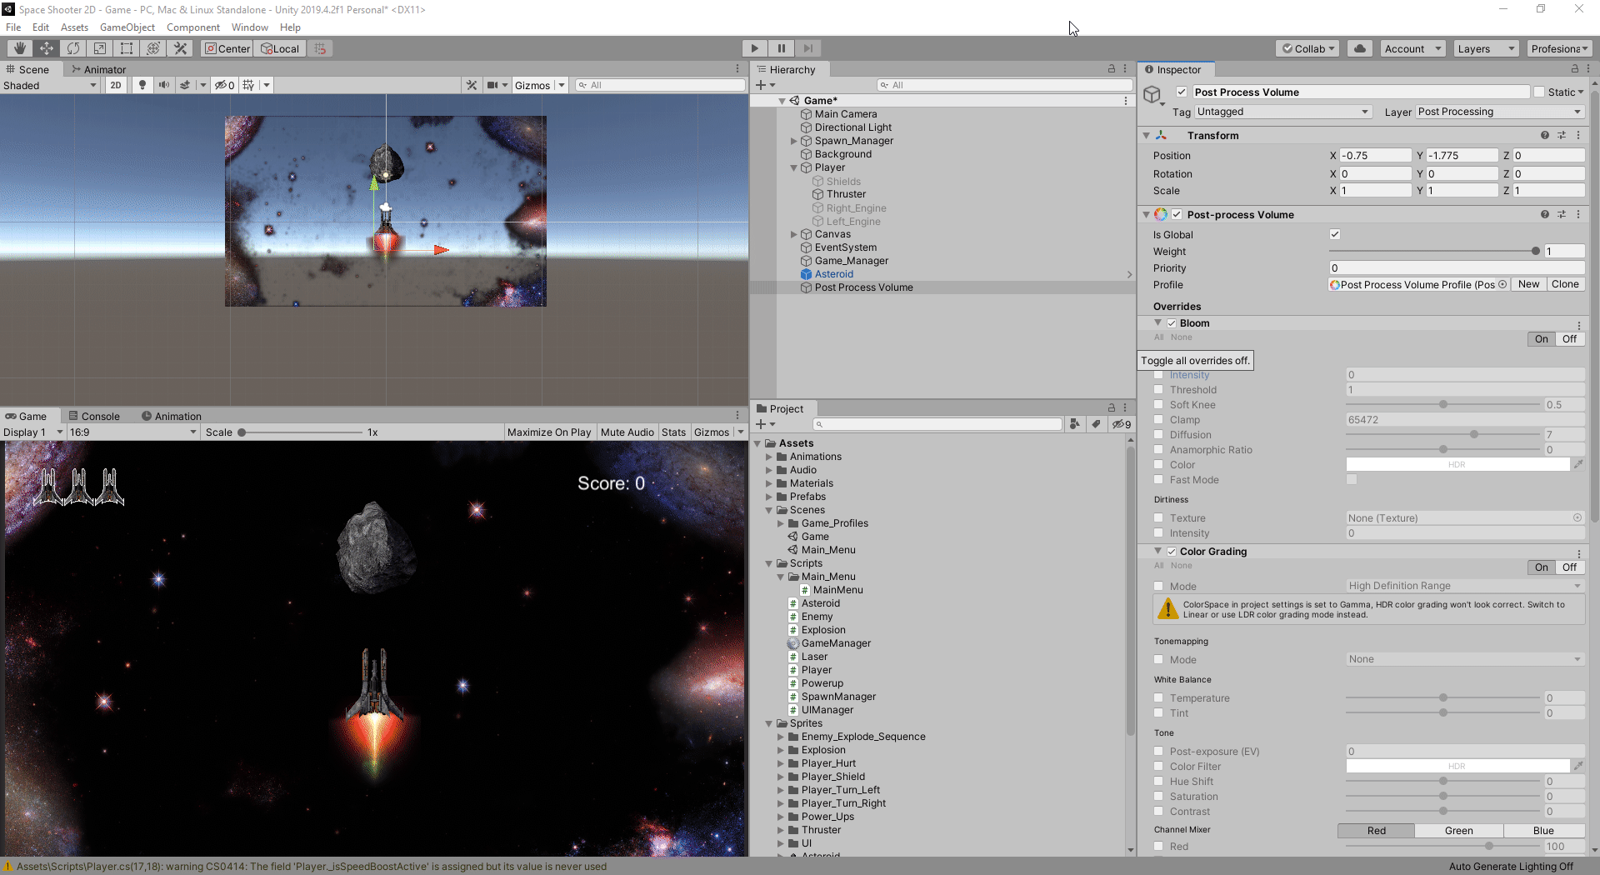Open Unity cloud services
Image resolution: width=1600 pixels, height=875 pixels.
pyautogui.click(x=1360, y=48)
